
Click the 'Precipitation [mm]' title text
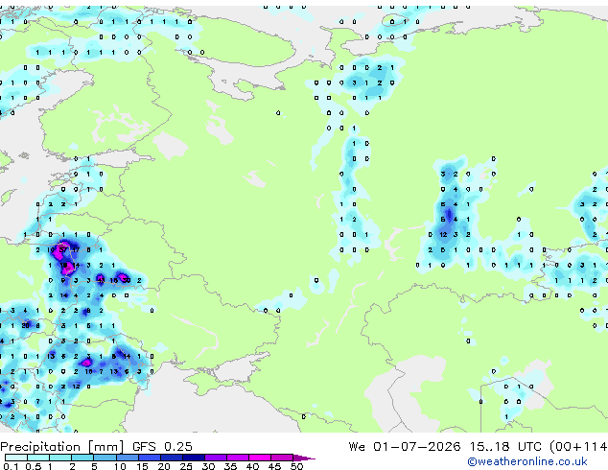coord(62,447)
